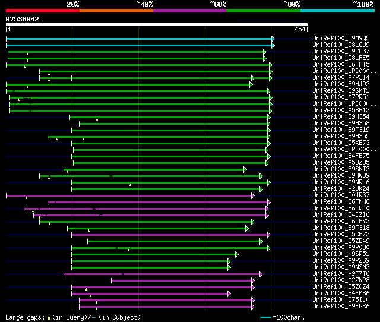Choose the UniRef100_B9SKT1 entry

(x=341, y=90)
